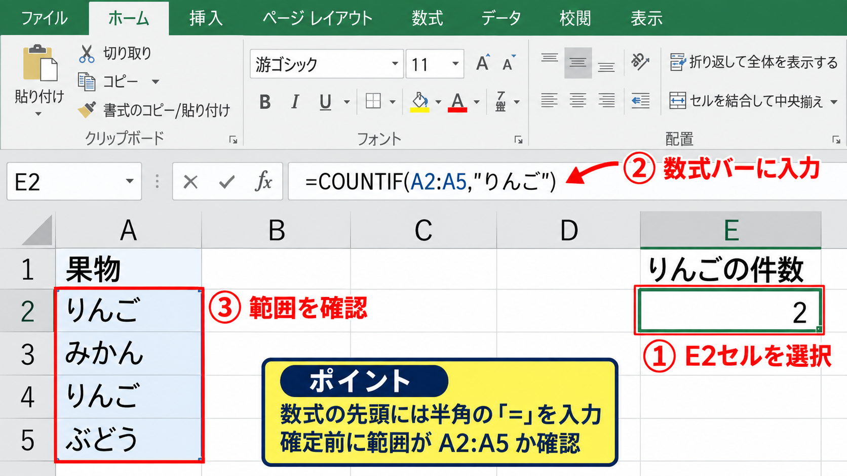Decrease font size with small A icon

tap(509, 63)
